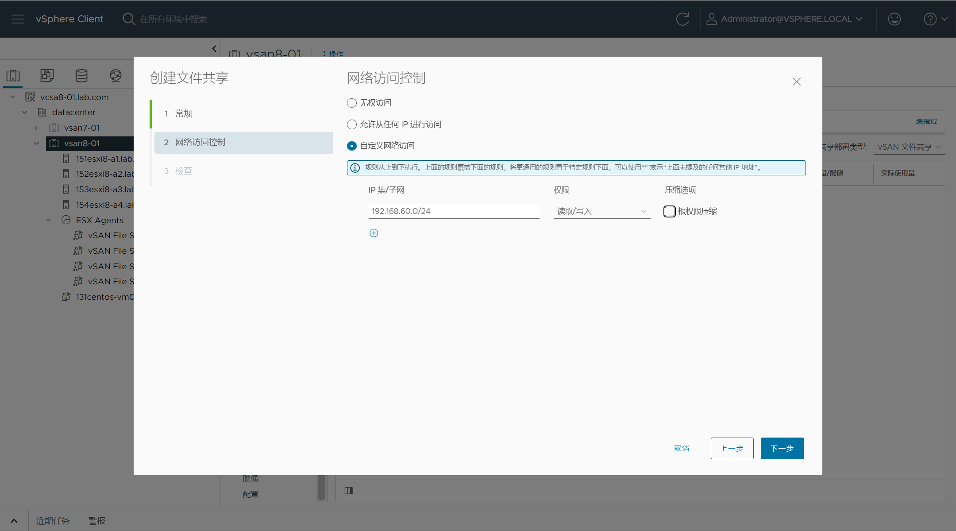Close the create file share dialog
The height and width of the screenshot is (531, 956).
(797, 81)
